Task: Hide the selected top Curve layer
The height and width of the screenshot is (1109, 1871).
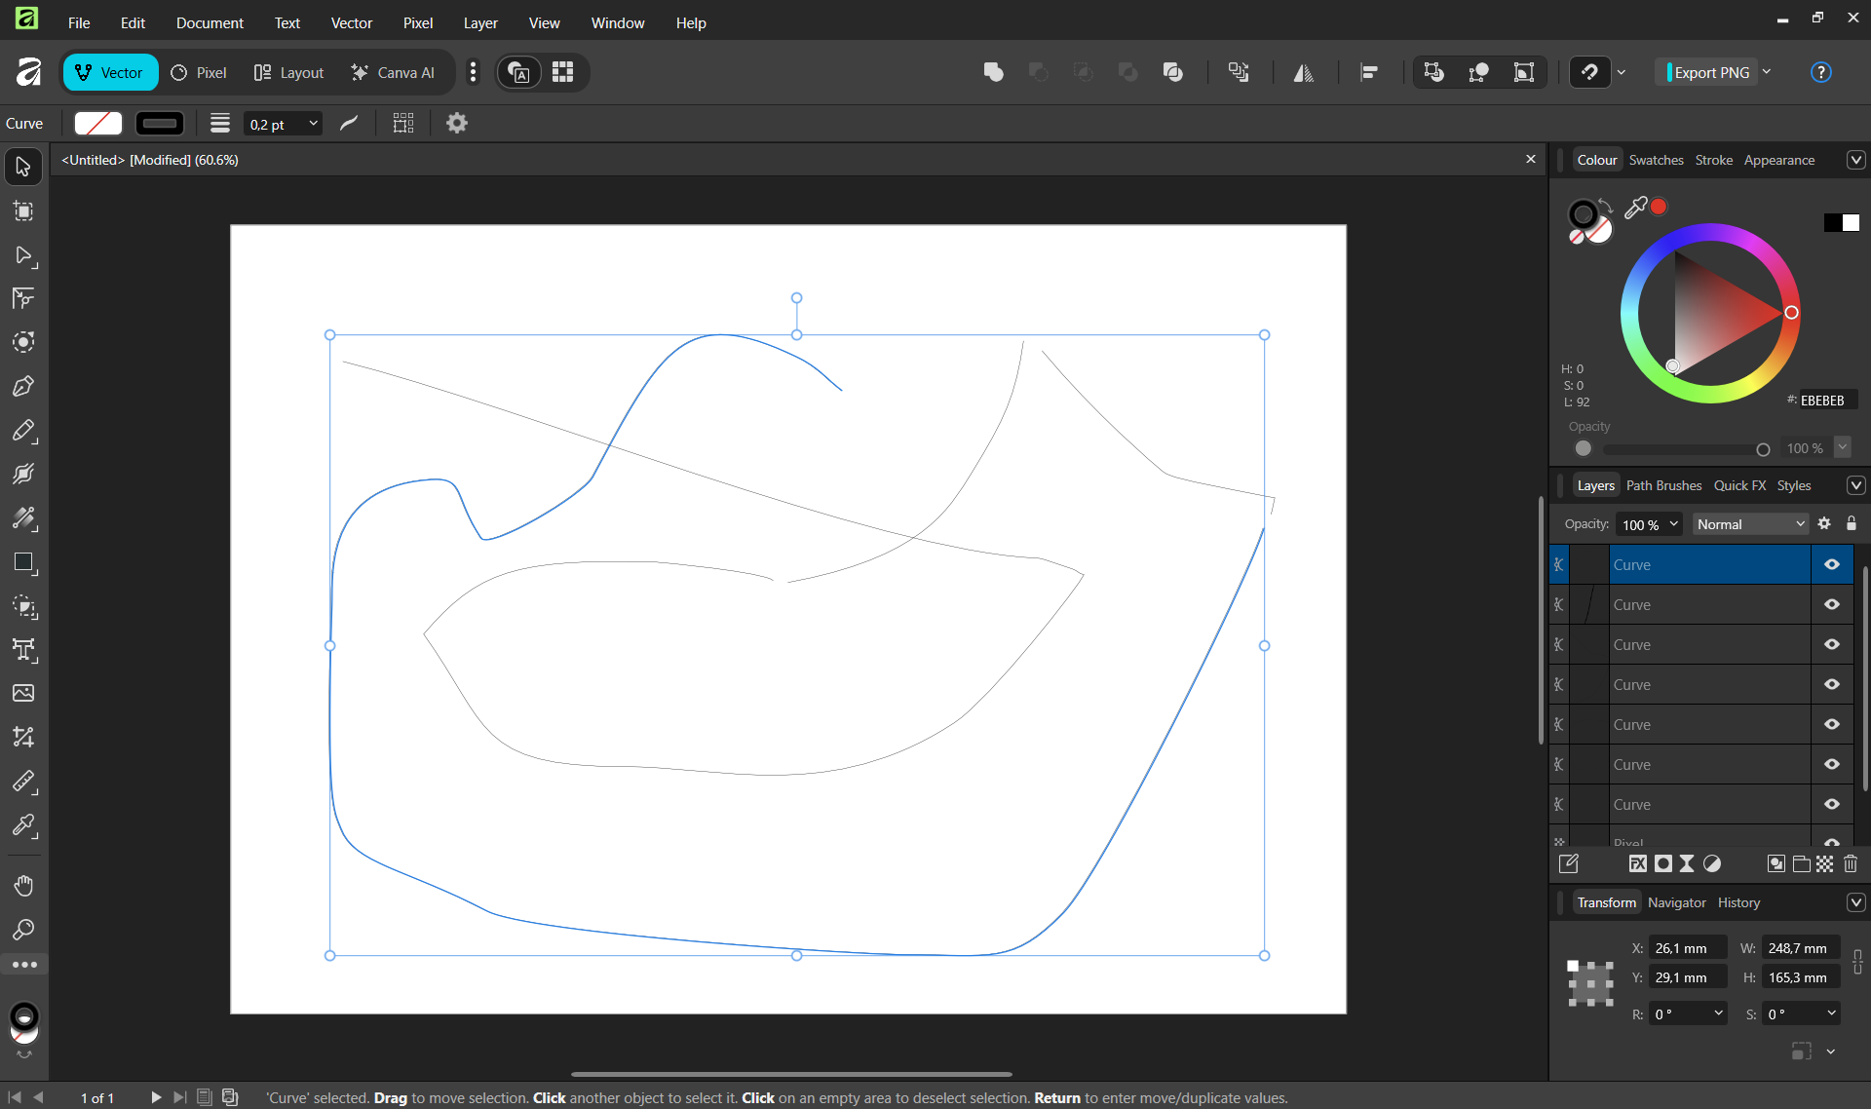Action: 1832,564
